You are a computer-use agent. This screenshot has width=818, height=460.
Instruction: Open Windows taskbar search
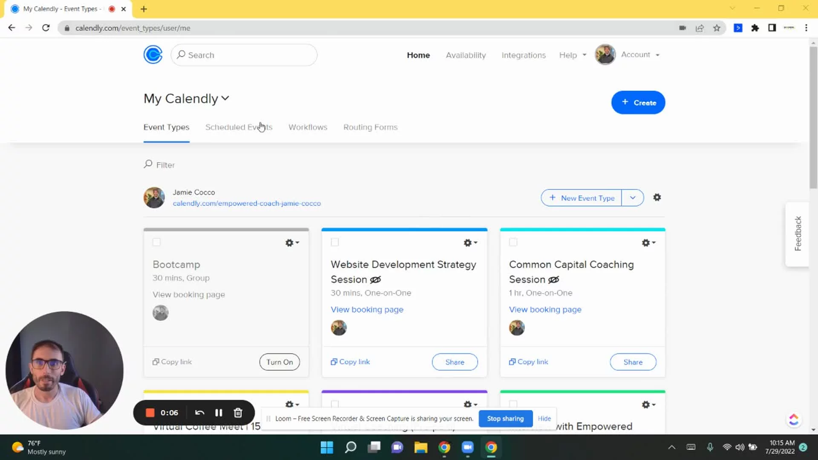(351, 448)
